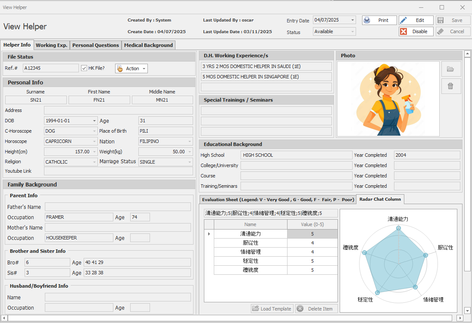This screenshot has height=323, width=472.
Task: Click the trash icon beside the photo
Action: point(450,86)
